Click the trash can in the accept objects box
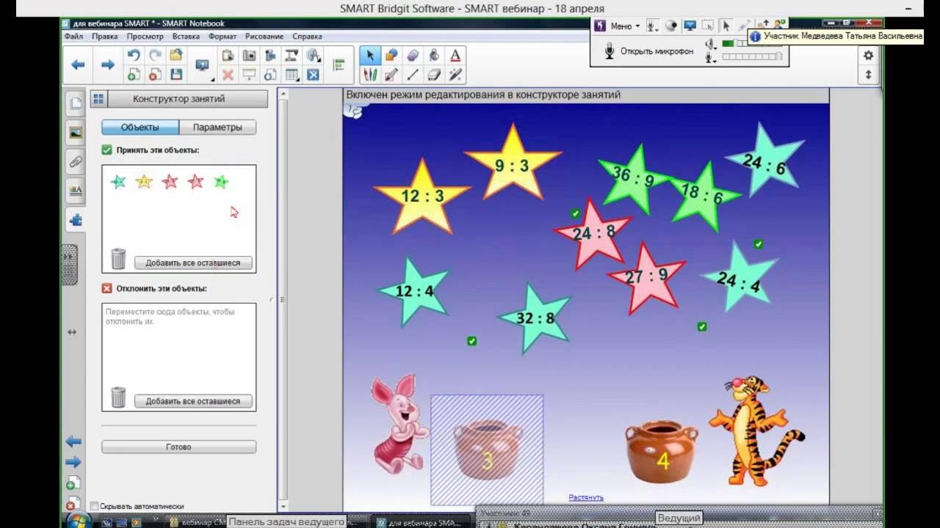Image resolution: width=940 pixels, height=528 pixels. coord(118,258)
